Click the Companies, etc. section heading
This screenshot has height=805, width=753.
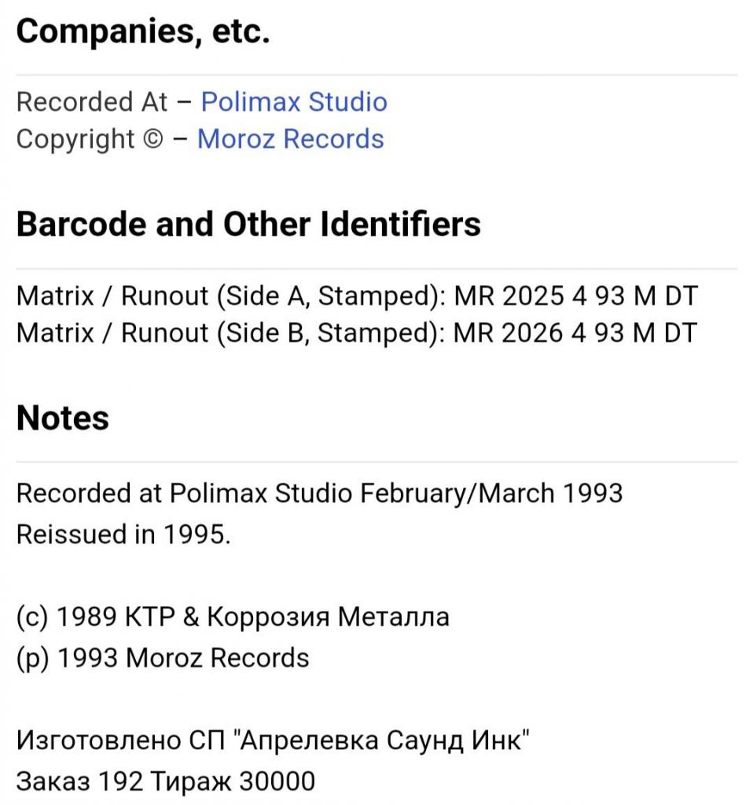pyautogui.click(x=143, y=31)
